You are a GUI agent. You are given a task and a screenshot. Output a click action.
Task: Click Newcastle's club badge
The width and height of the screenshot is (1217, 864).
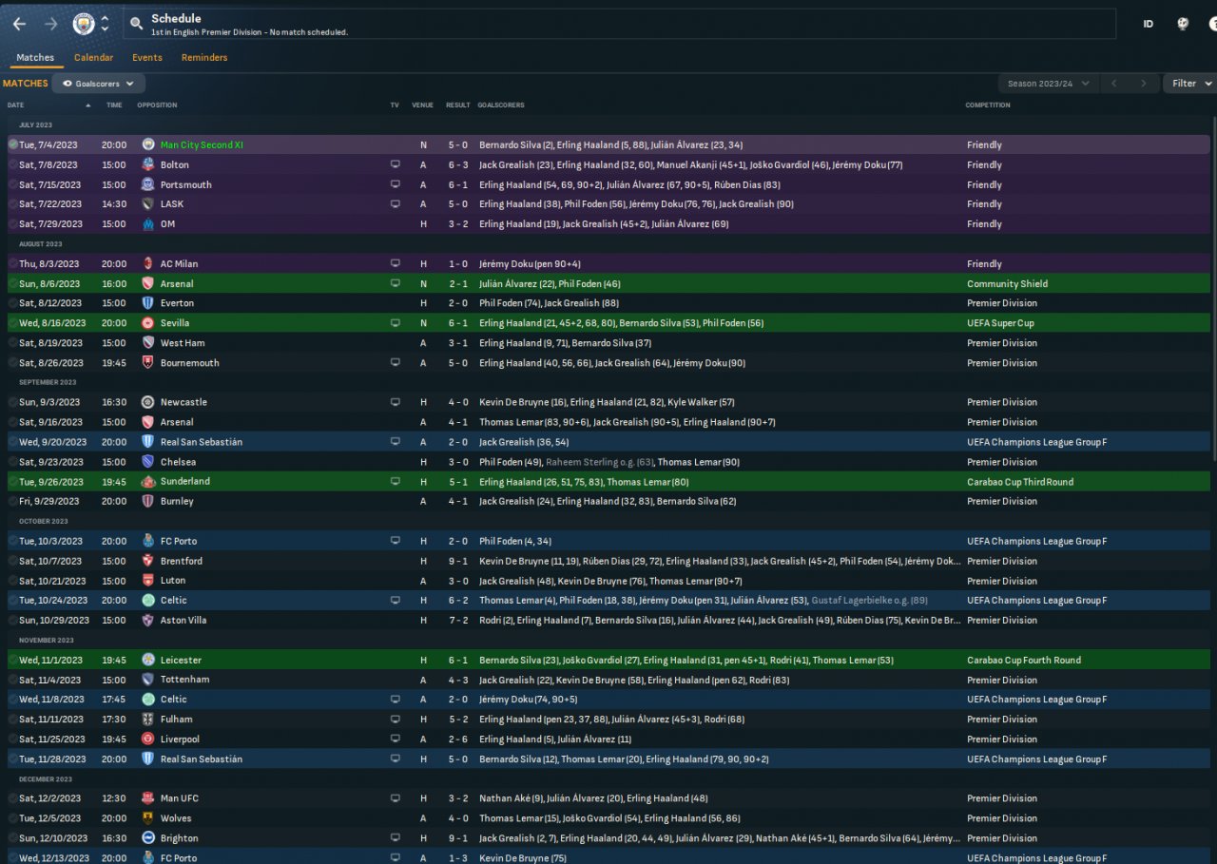[147, 402]
